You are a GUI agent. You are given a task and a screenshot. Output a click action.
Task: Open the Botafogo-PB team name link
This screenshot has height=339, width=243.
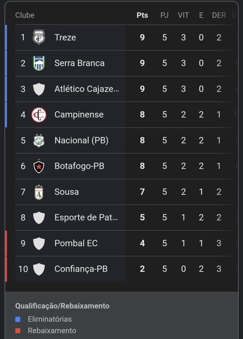pos(79,166)
